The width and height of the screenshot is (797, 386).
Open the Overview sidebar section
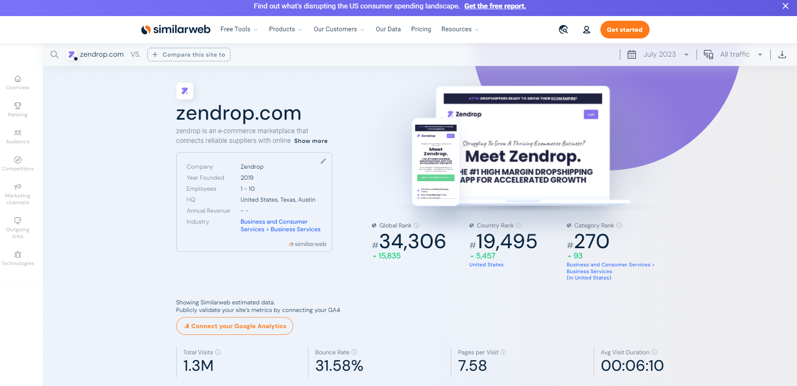(17, 82)
